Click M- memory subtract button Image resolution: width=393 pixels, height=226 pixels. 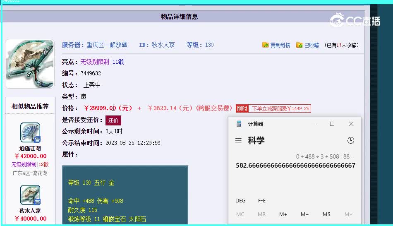click(304, 214)
